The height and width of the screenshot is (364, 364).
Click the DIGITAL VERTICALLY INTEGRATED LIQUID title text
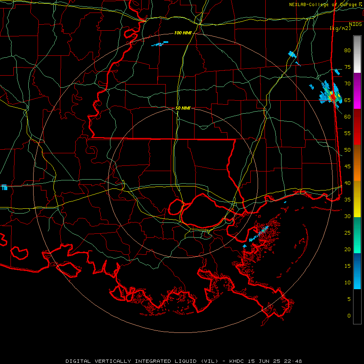click(142, 361)
